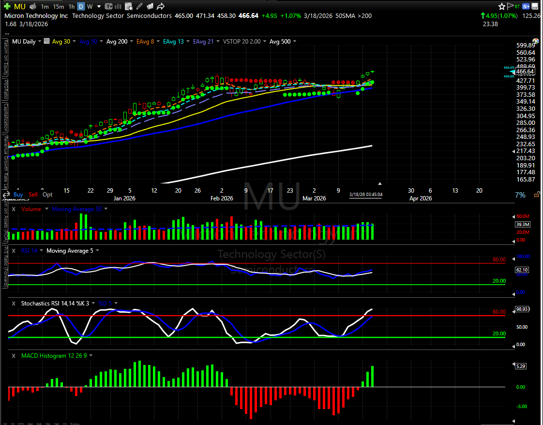Open the color palette icon
The width and height of the screenshot is (543, 425).
[536, 41]
